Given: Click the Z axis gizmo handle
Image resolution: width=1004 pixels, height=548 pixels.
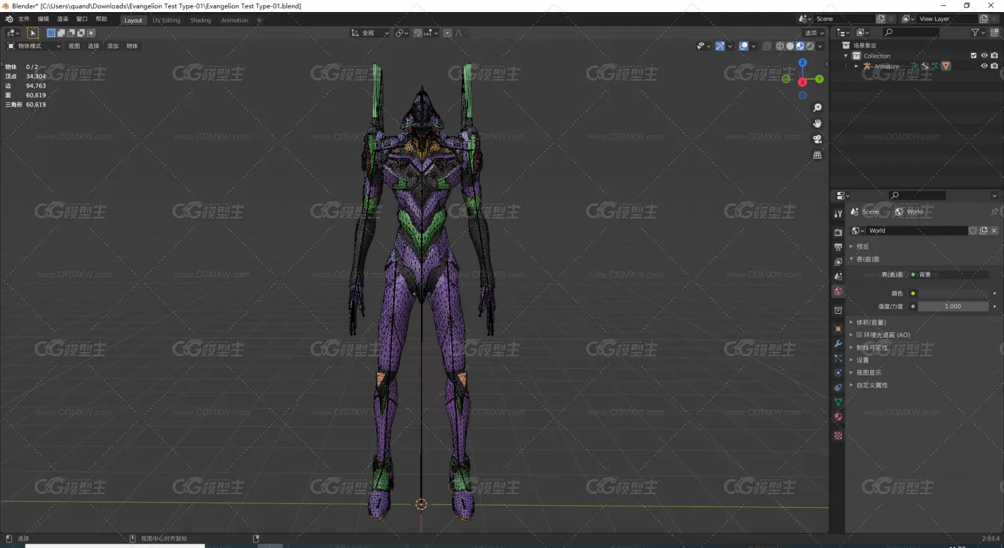Looking at the screenshot, I should [803, 63].
